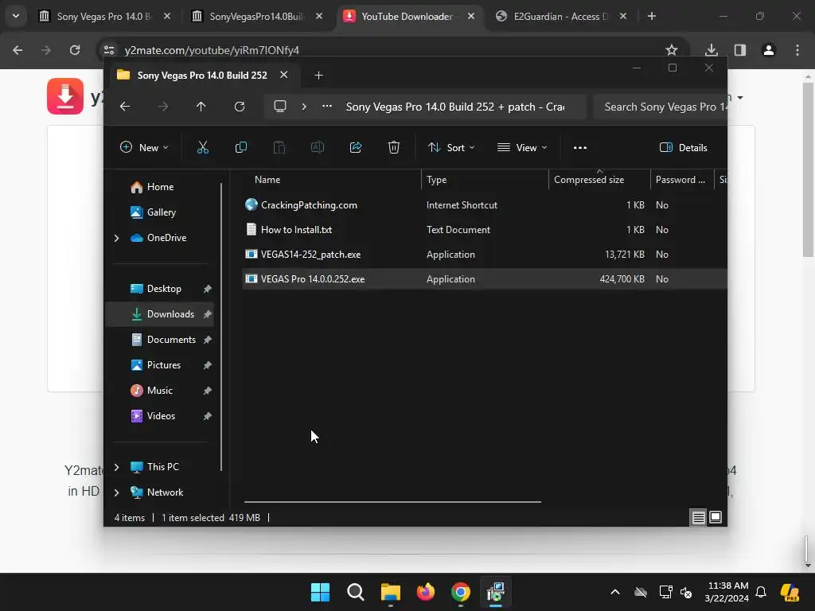Open Chrome downloads icon
Viewport: 815px width, 611px height.
(712, 50)
